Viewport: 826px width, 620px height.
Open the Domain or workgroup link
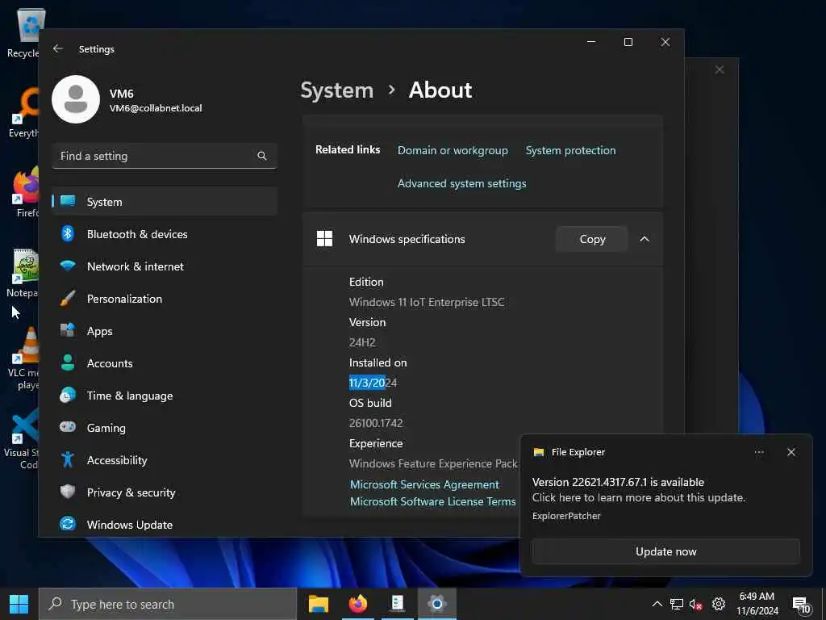[453, 150]
